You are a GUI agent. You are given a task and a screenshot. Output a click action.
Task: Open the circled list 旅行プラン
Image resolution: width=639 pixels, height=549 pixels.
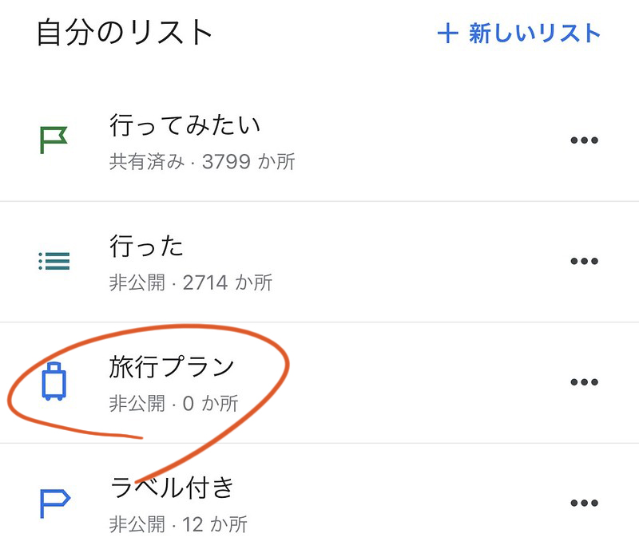point(172,367)
